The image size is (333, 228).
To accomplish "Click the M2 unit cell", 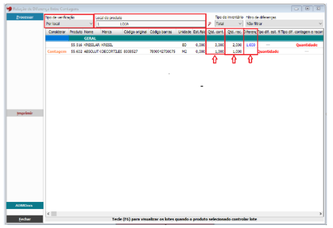I will coord(184,52).
